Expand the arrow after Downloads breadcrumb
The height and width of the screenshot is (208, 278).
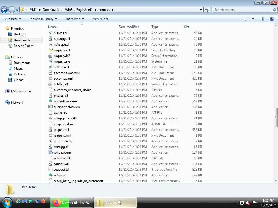click(x=62, y=10)
